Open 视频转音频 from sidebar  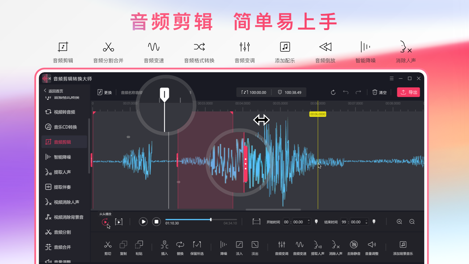click(64, 112)
